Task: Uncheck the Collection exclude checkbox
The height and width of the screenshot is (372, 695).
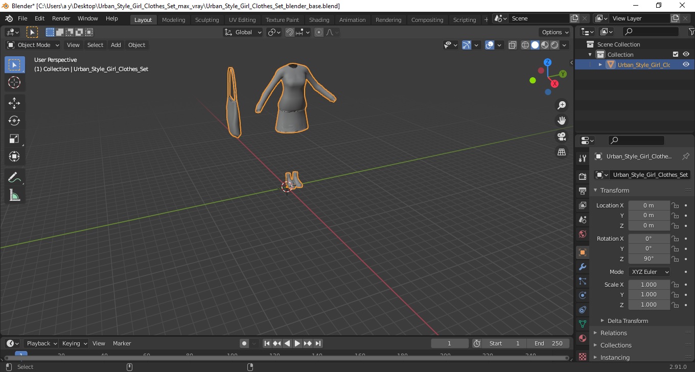Action: 676,54
